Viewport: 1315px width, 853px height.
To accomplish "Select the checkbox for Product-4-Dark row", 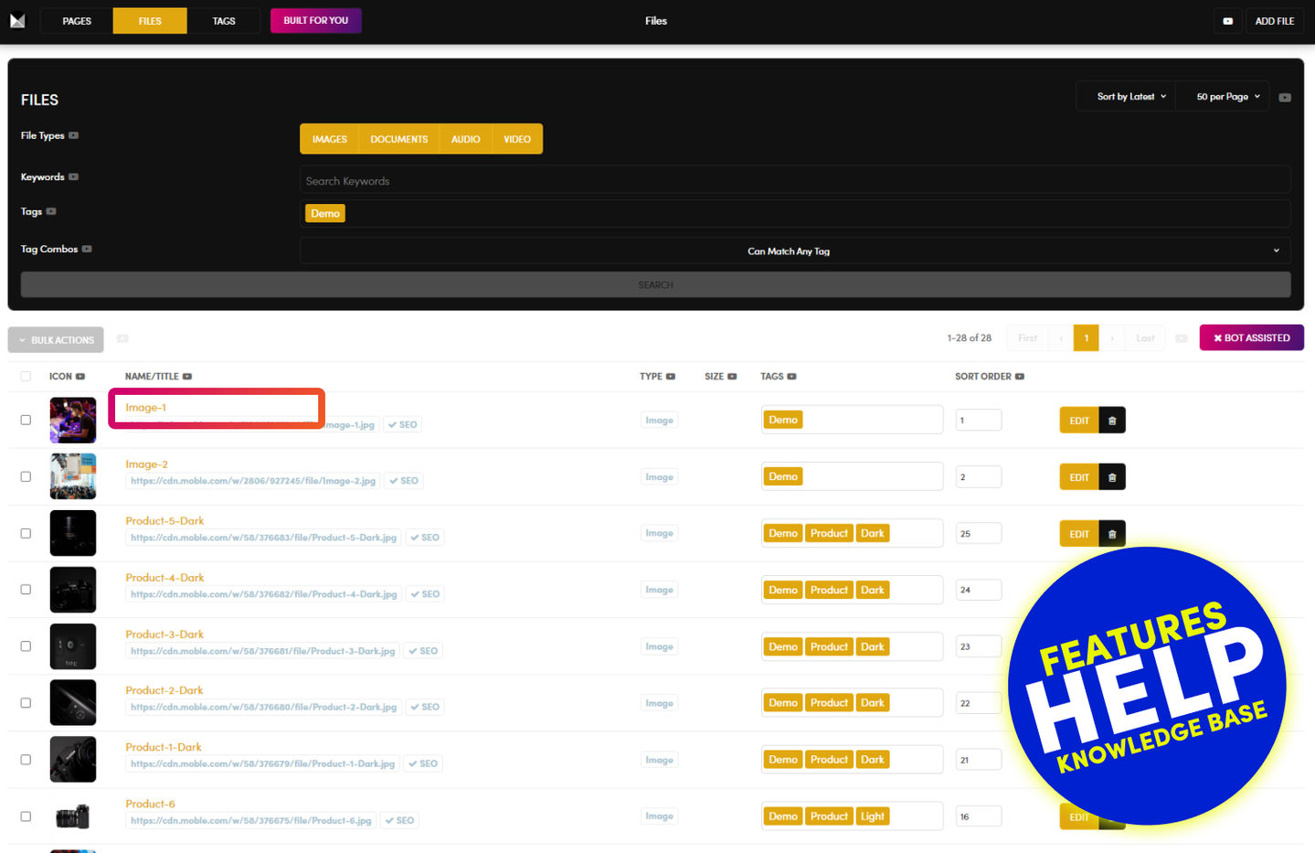I will (26, 590).
